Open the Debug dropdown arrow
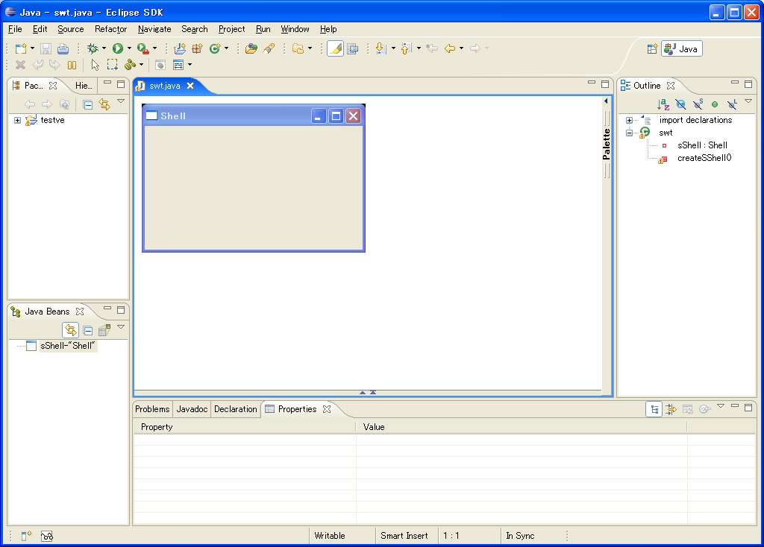The image size is (764, 547). [104, 48]
